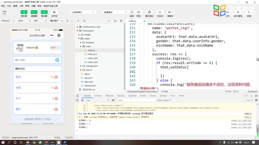Open the mini program mode dropdown
Viewport: 259px width, 145px height.
(83, 12)
